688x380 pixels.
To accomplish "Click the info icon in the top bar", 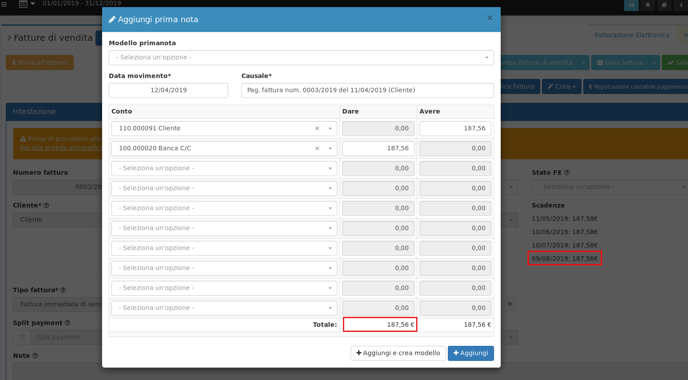I will [x=681, y=5].
